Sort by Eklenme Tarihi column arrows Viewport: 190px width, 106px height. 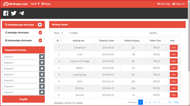coord(118,41)
